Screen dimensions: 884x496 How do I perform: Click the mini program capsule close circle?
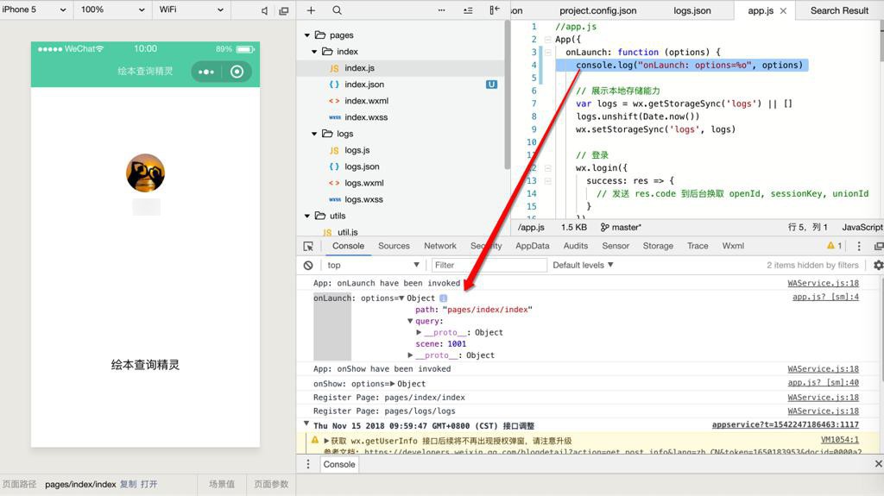click(237, 72)
